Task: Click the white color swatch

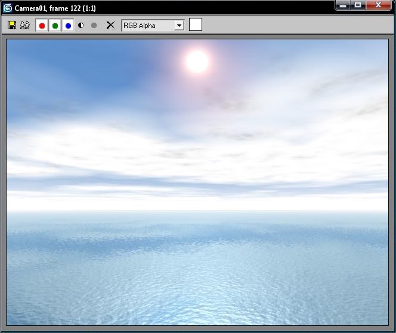Action: (x=196, y=24)
